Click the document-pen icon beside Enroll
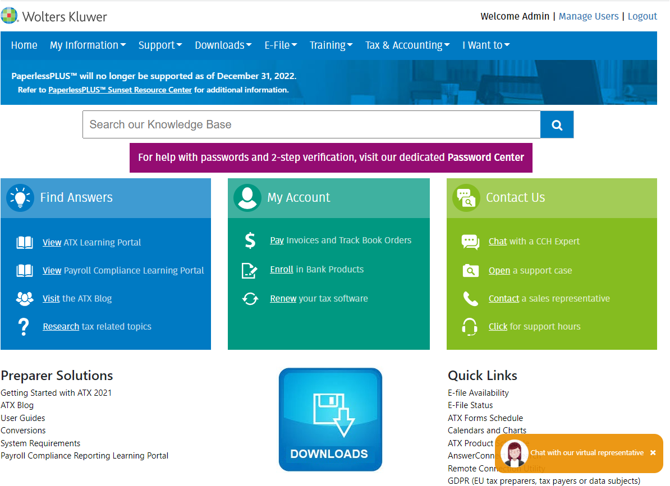This screenshot has height=486, width=670. 250,271
